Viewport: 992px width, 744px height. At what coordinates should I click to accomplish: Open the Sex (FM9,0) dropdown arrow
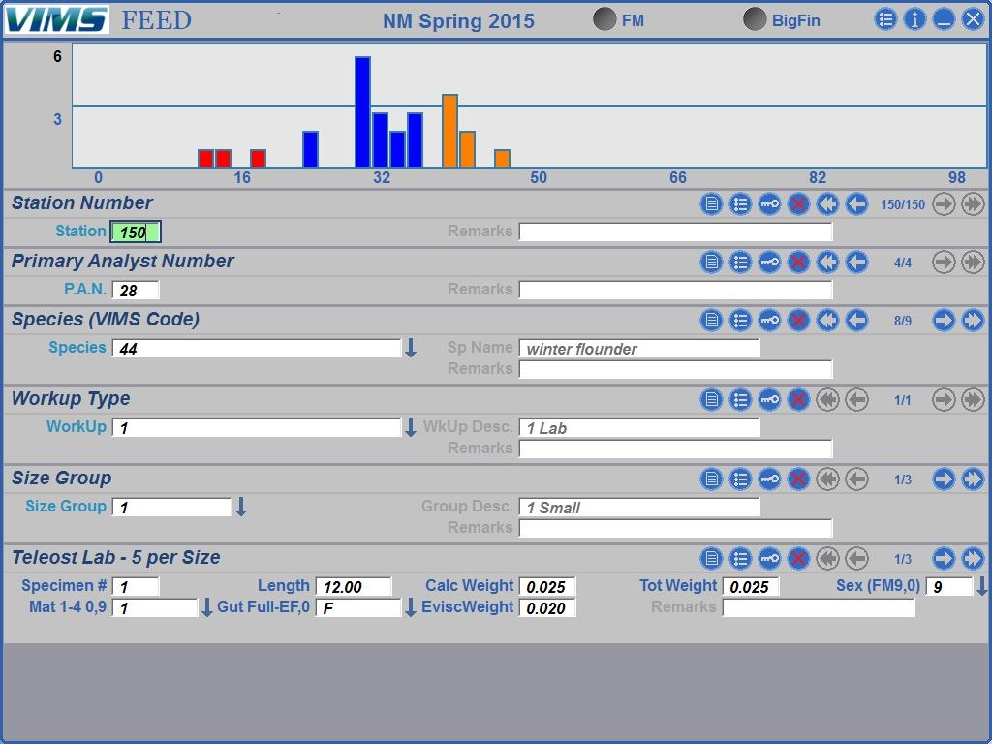[981, 587]
